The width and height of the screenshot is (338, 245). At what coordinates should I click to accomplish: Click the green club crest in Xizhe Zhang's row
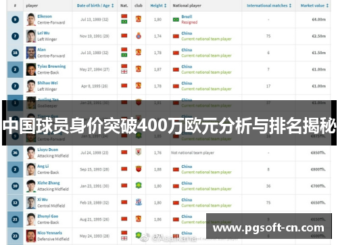(139, 185)
